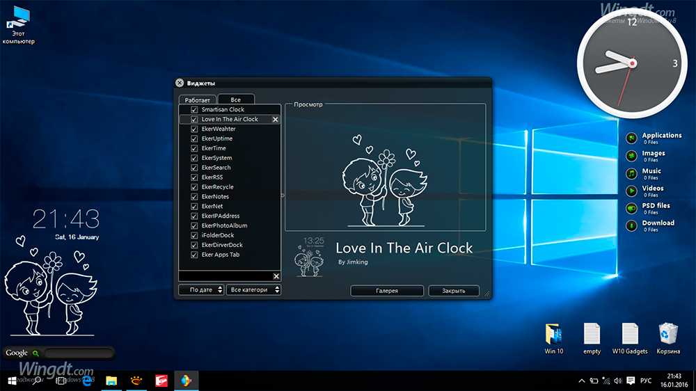Switch to the Работает tab
The width and height of the screenshot is (696, 391).
point(197,100)
